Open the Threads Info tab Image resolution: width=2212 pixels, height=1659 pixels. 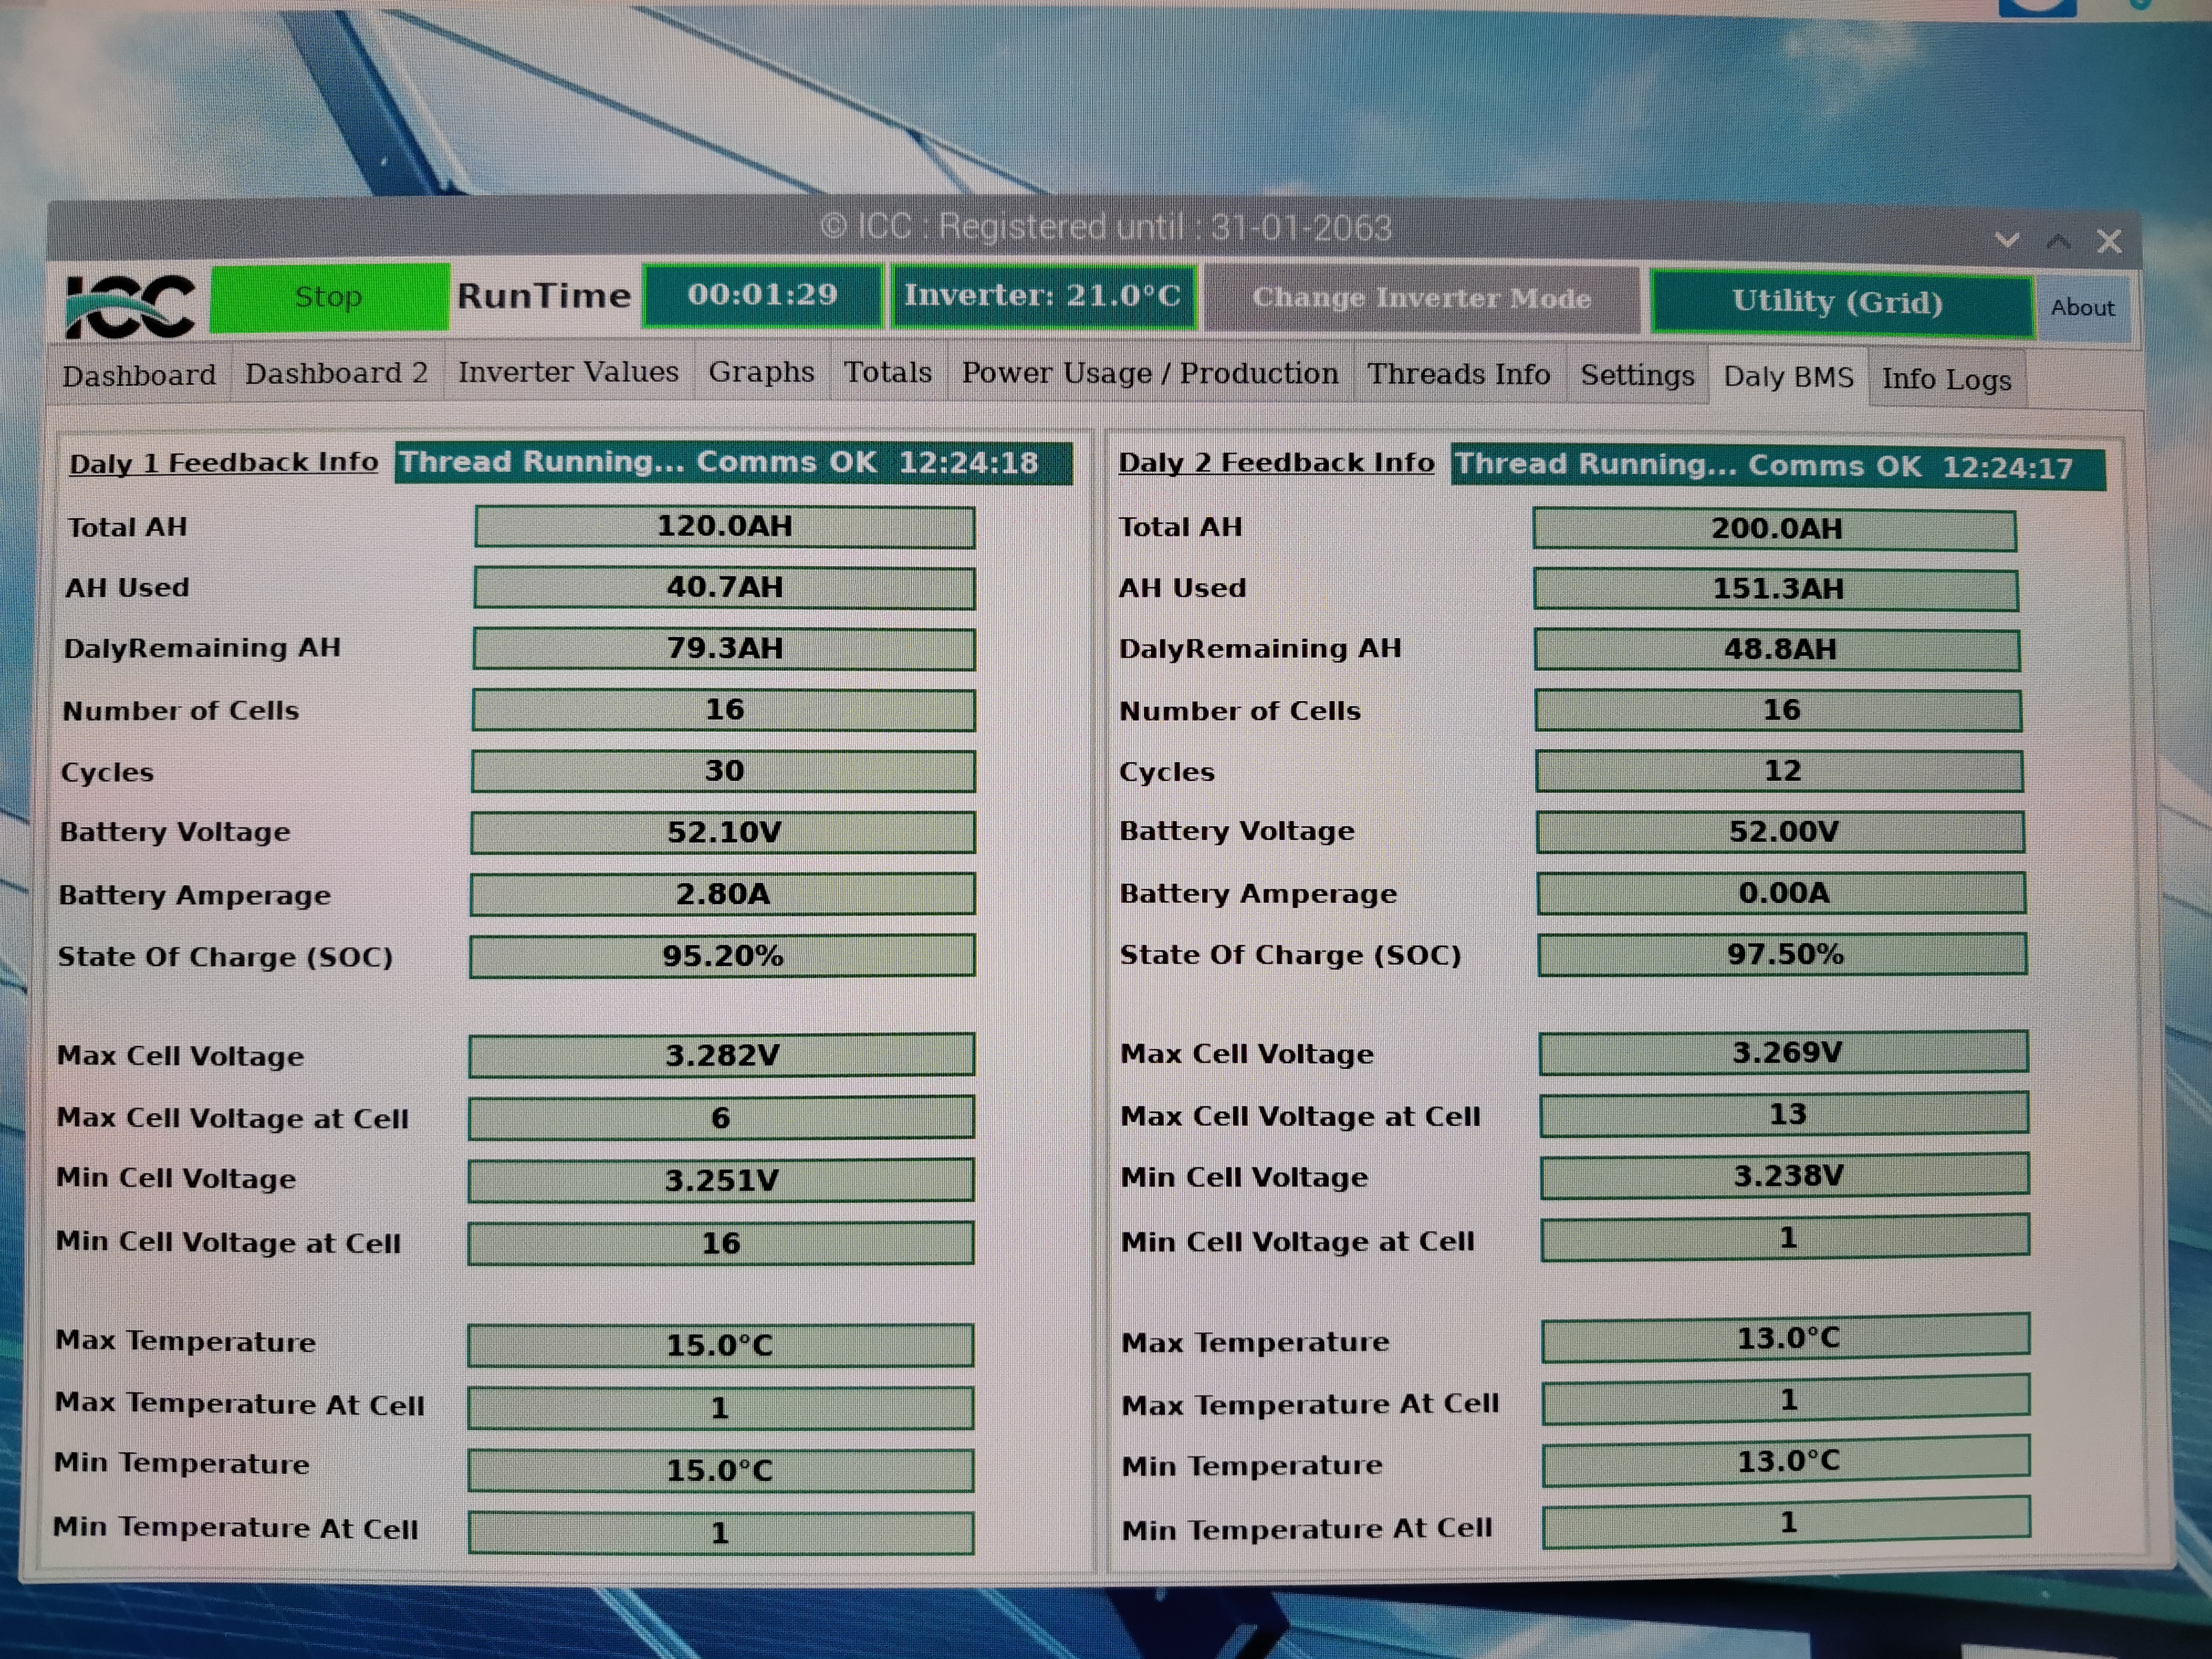point(1458,374)
